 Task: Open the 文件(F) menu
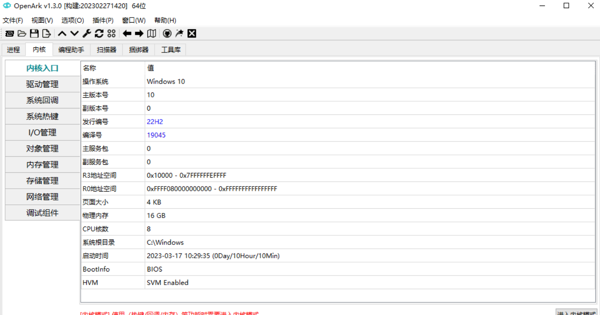pyautogui.click(x=13, y=20)
